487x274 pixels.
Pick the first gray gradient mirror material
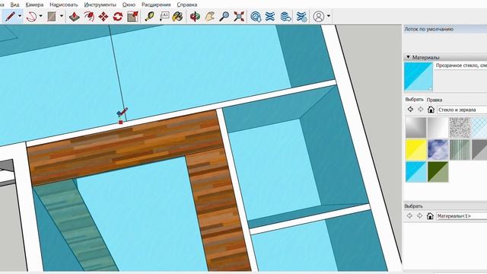point(415,127)
